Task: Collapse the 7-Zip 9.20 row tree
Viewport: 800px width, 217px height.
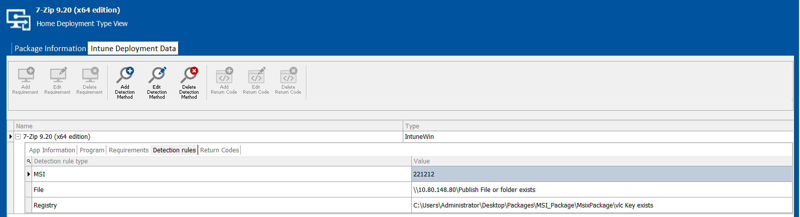Action: [x=18, y=137]
